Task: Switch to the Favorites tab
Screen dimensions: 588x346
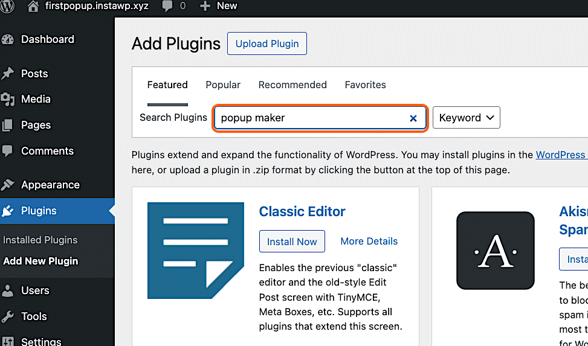Action: point(365,85)
